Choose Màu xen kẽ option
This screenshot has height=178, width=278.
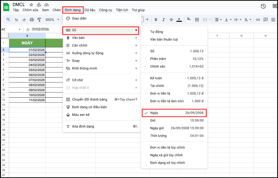click(102, 115)
